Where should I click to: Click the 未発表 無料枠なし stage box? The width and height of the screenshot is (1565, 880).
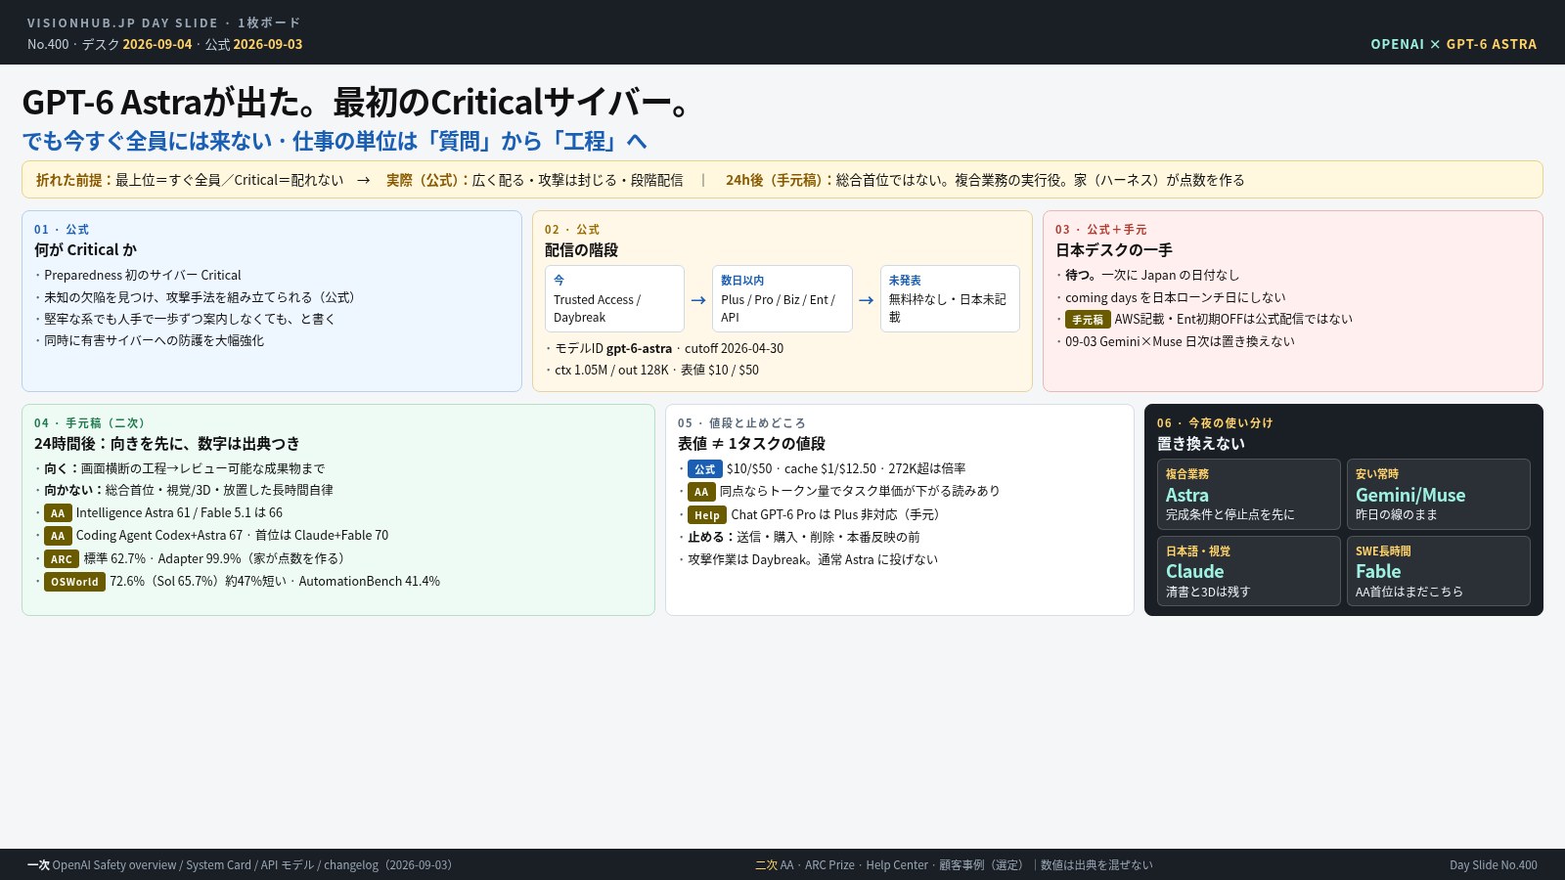pyautogui.click(x=950, y=299)
